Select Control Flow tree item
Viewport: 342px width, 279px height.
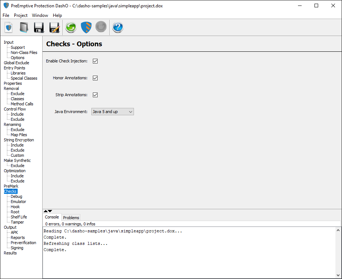15,109
